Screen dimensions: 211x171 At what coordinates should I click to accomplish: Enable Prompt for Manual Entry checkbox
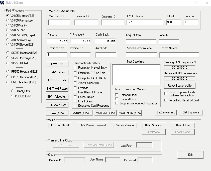[75, 68]
